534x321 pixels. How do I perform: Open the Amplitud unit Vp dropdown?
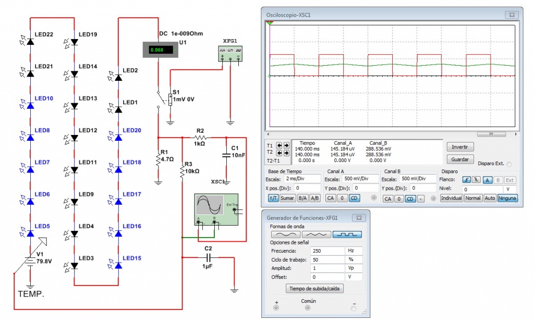click(354, 268)
